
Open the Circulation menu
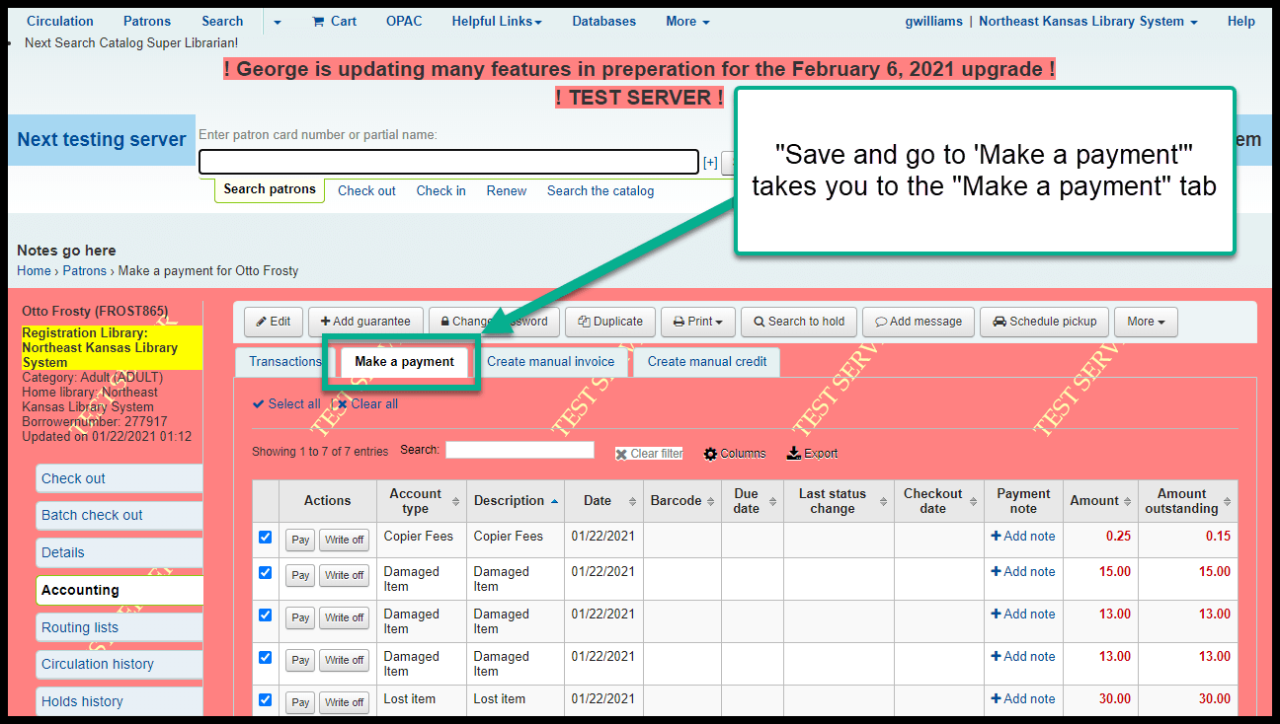pos(60,21)
